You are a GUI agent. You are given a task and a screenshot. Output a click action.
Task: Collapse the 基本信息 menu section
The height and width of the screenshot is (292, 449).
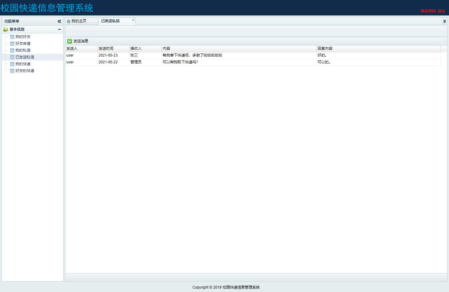(59, 29)
